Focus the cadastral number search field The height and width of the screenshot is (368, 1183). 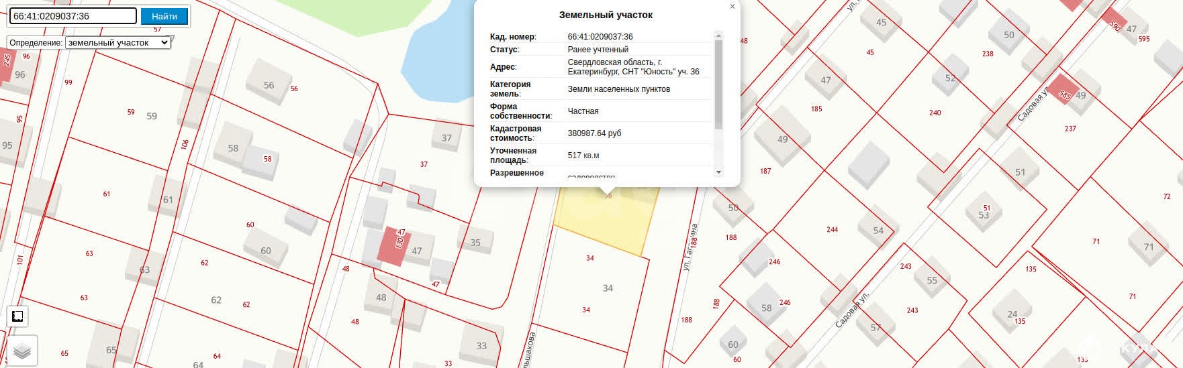coord(73,16)
